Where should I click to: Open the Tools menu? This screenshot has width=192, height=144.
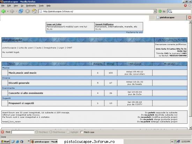pos(41,6)
